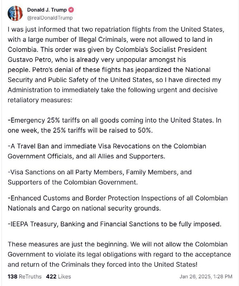Open the Donald J. Trump display name
Screen dimensions: 239x286
pyautogui.click(x=47, y=10)
